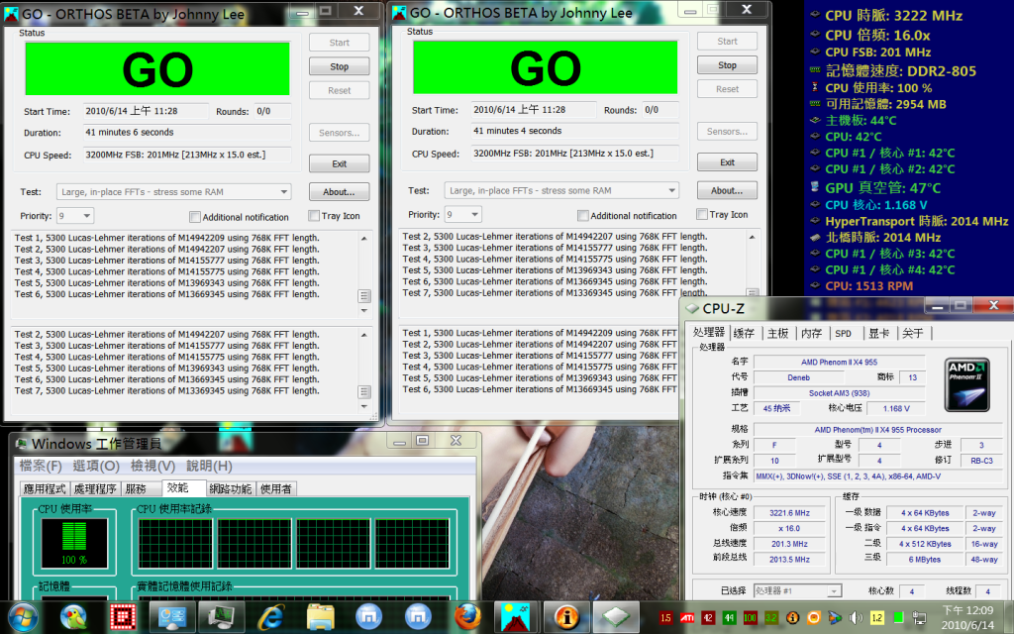This screenshot has height=634, width=1014.
Task: Switch to 網路功能 tab in Task Manager
Action: [x=230, y=489]
